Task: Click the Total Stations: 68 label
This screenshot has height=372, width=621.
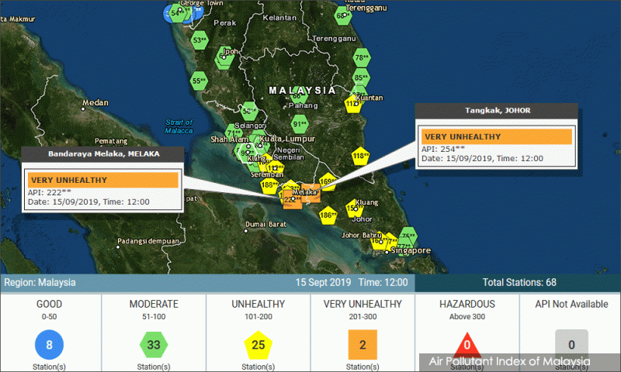Action: [519, 282]
